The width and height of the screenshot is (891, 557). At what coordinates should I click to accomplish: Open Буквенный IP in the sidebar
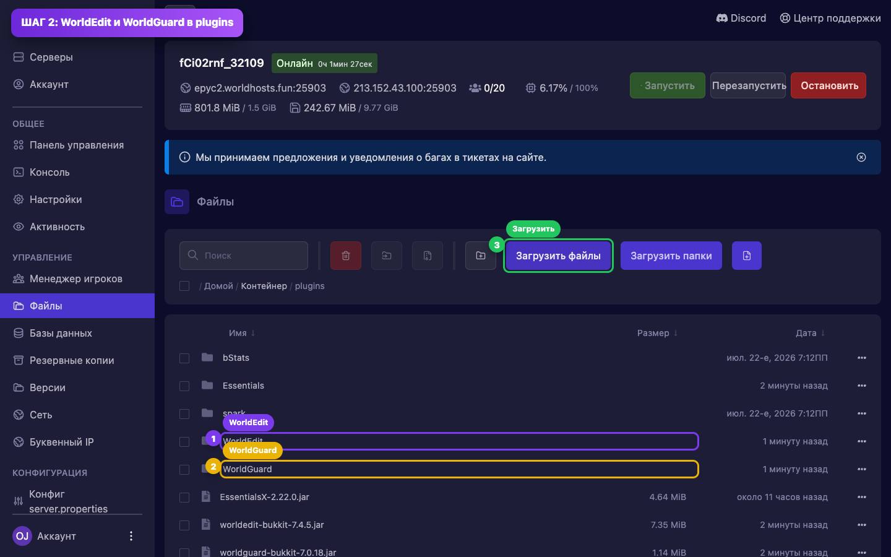tap(77, 442)
